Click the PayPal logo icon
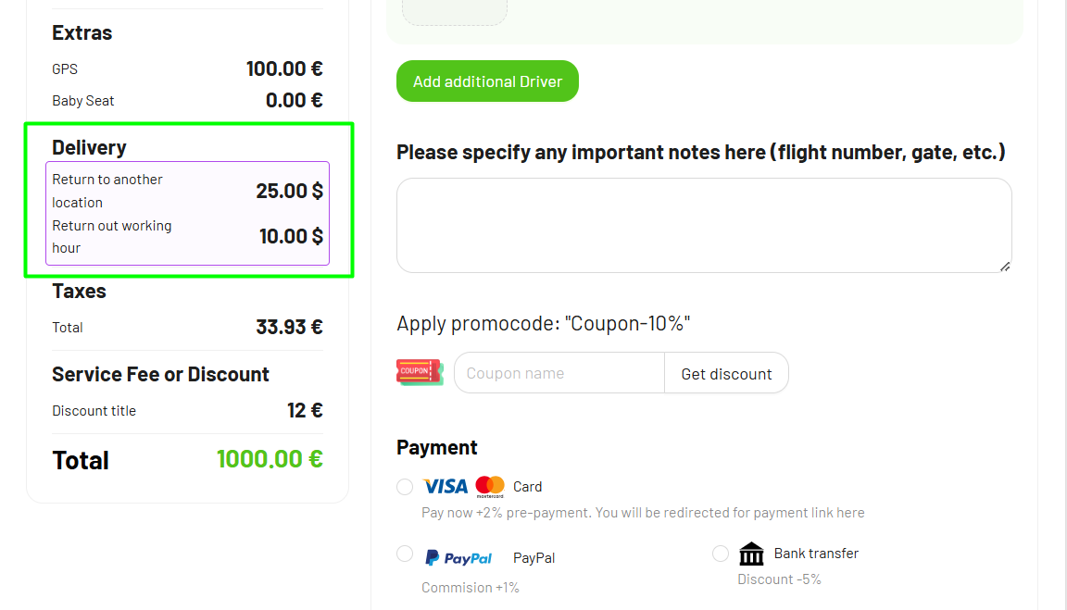1067x610 pixels. 458,558
